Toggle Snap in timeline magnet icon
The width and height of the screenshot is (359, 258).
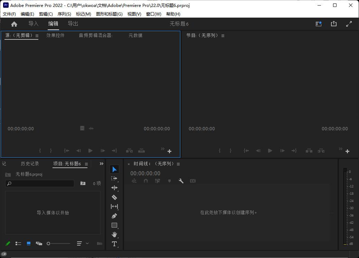(145, 181)
